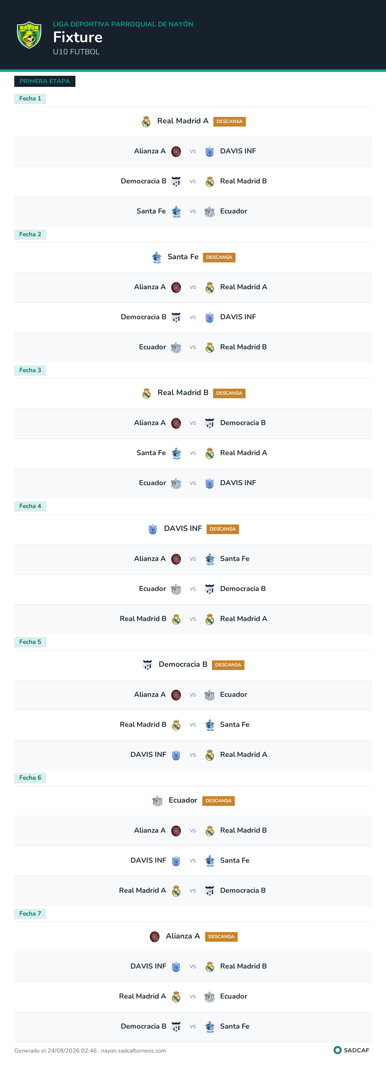Click the Santa Fe crest resting in Fecha 2
Screen dimensions: 386x1069
(157, 257)
